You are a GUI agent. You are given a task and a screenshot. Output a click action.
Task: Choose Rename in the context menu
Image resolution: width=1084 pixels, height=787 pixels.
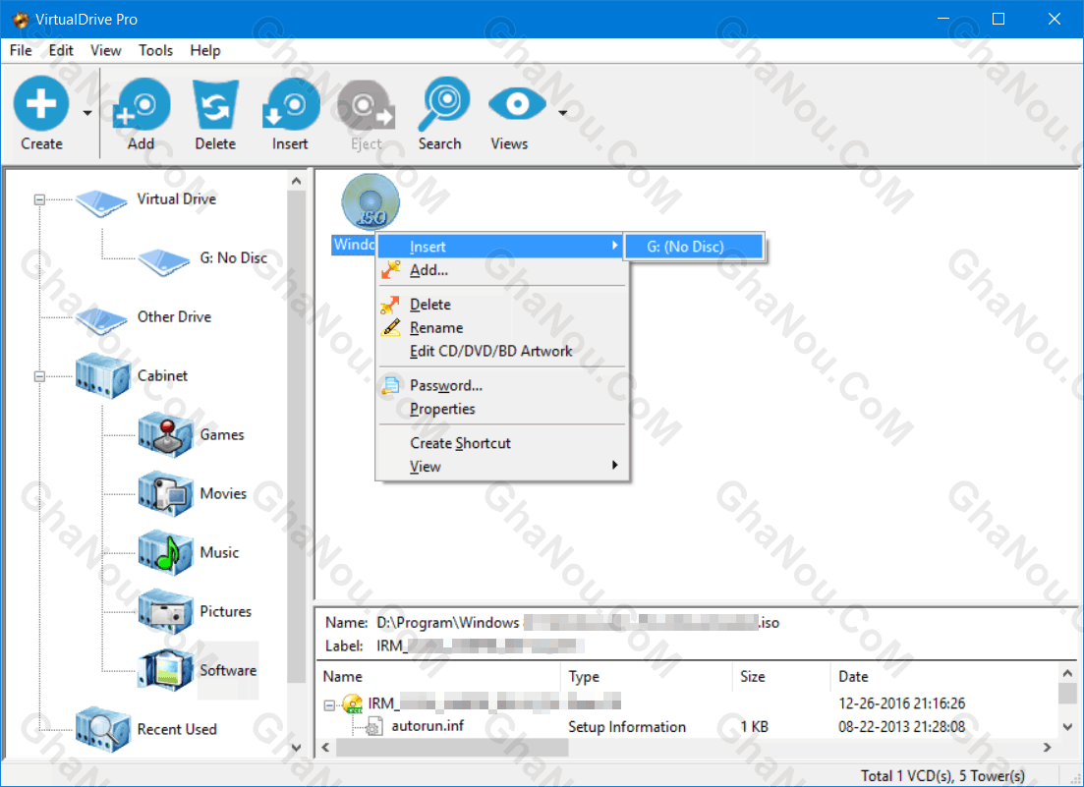click(x=501, y=328)
